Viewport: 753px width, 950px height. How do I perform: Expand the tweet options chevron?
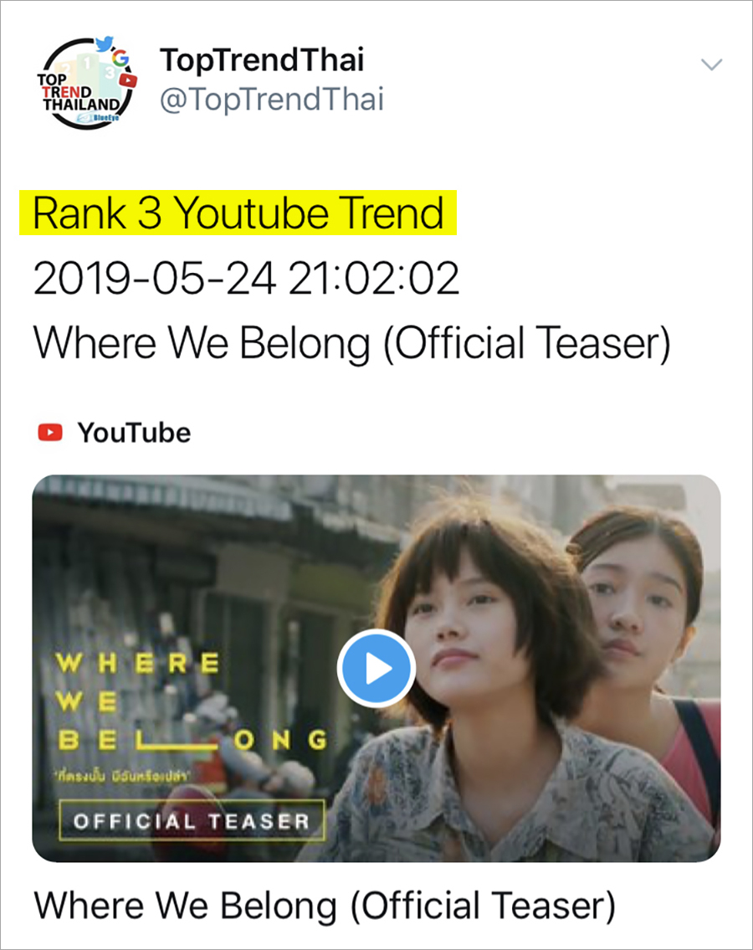[711, 64]
